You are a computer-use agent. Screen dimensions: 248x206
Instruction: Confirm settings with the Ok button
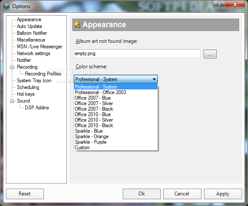(x=142, y=194)
